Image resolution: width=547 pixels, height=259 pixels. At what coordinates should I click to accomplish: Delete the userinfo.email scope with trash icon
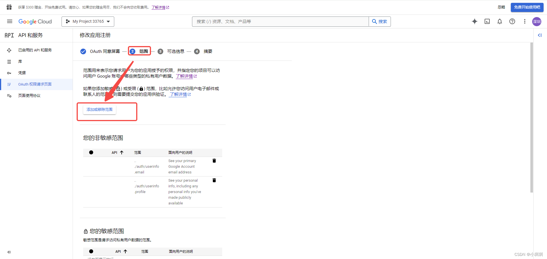(x=214, y=161)
